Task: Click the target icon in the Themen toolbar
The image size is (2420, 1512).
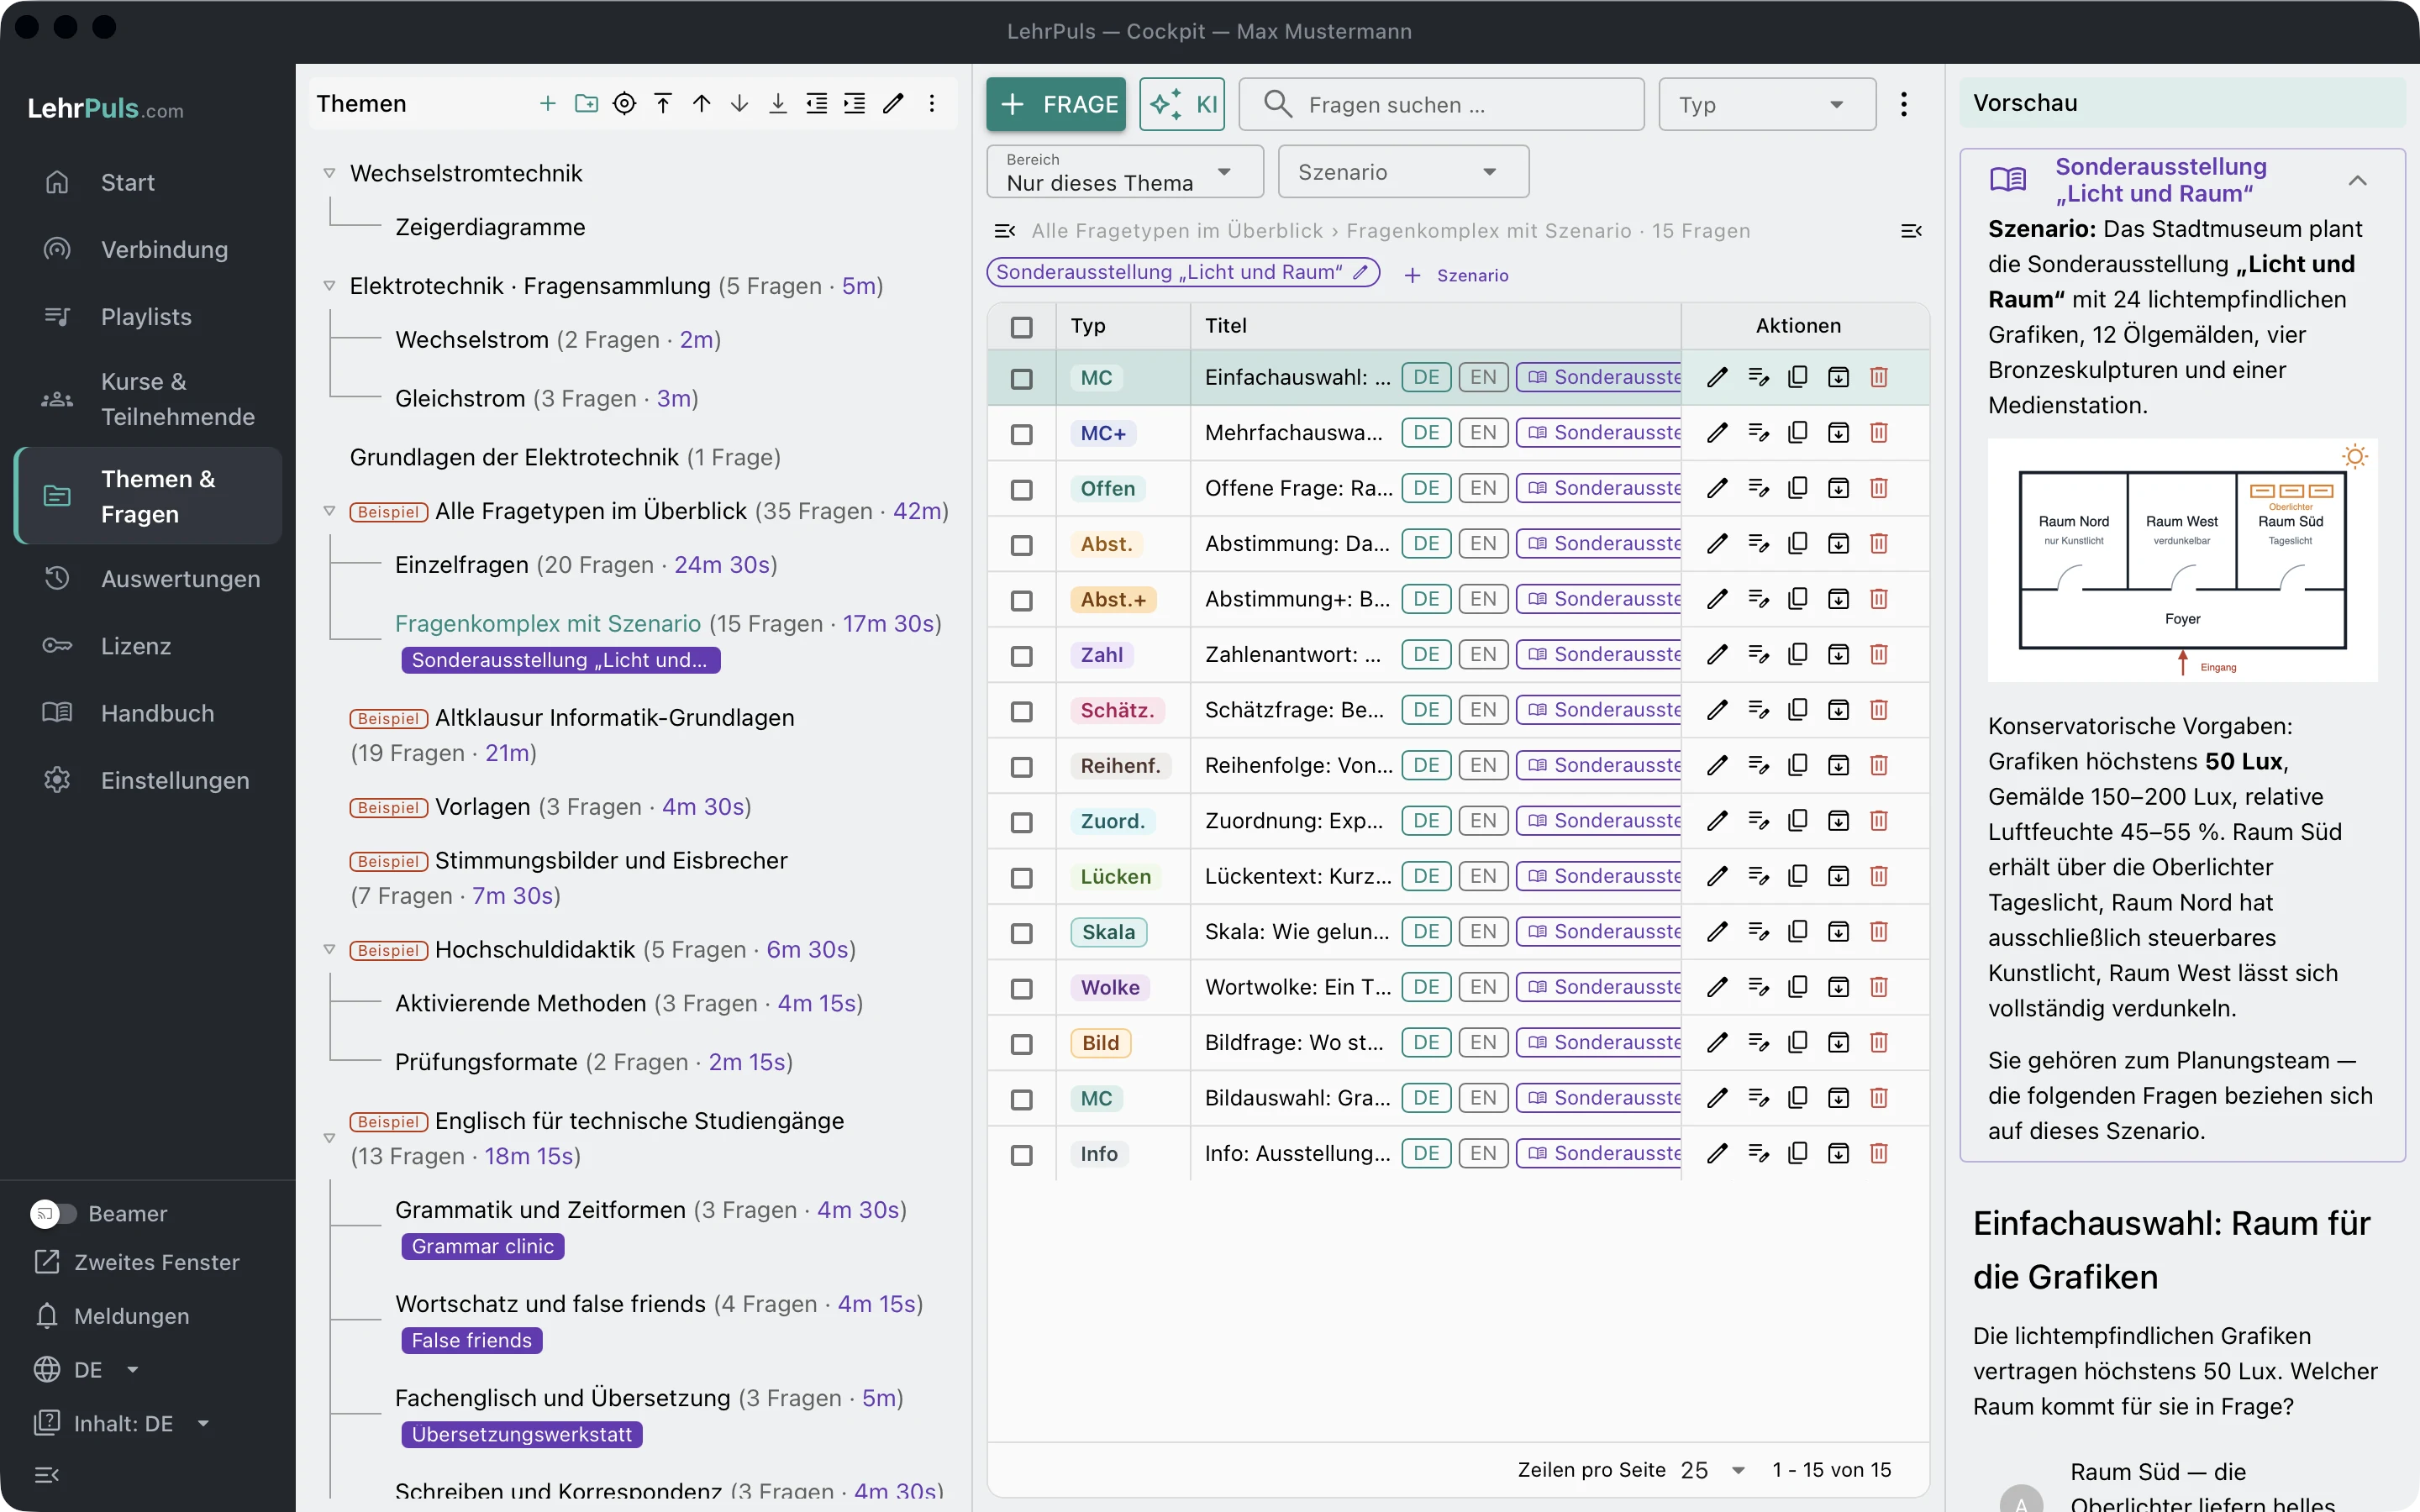Action: pyautogui.click(x=624, y=104)
